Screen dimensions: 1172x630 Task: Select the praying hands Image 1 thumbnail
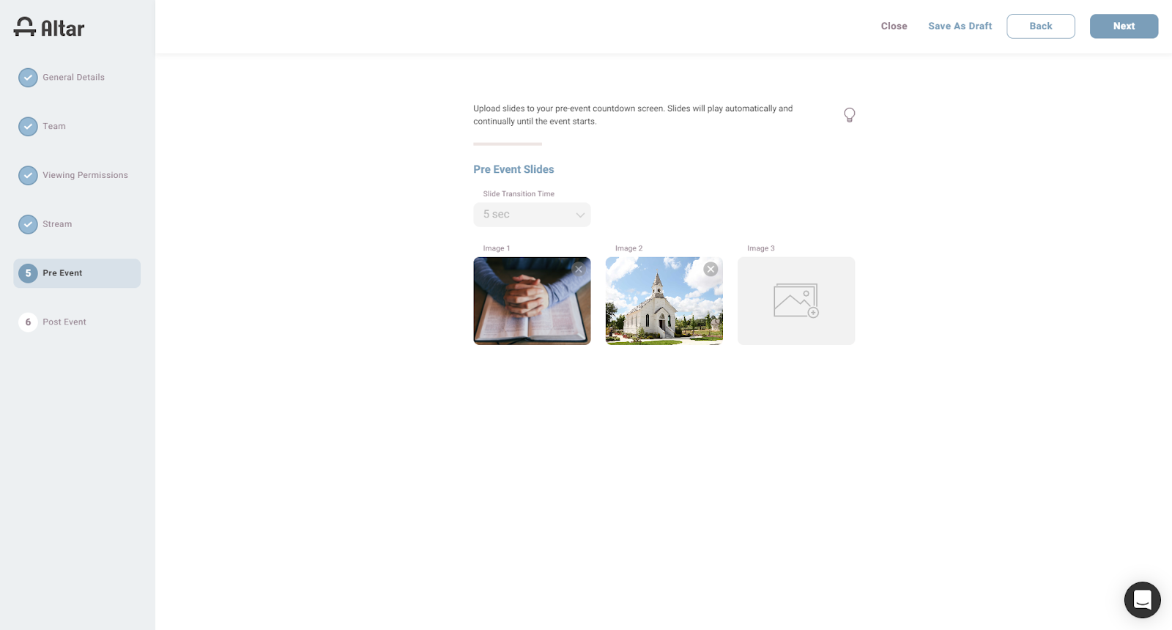click(x=532, y=301)
